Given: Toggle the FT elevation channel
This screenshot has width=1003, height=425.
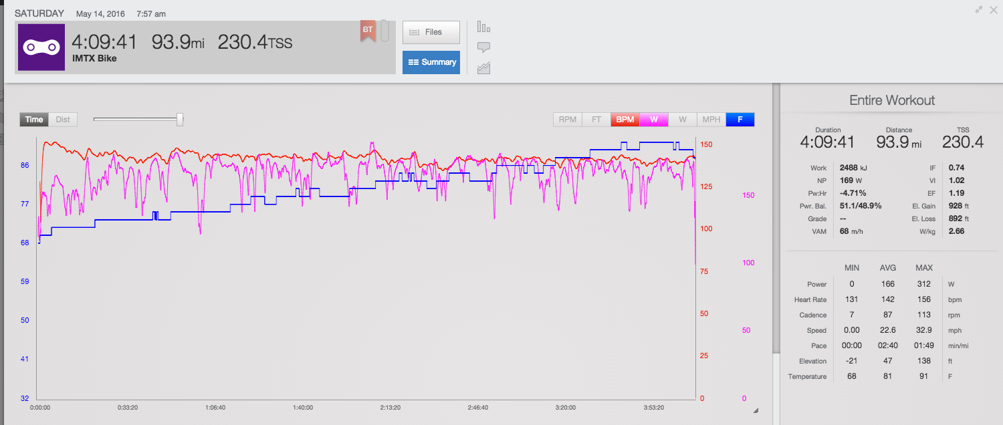Looking at the screenshot, I should pyautogui.click(x=596, y=120).
